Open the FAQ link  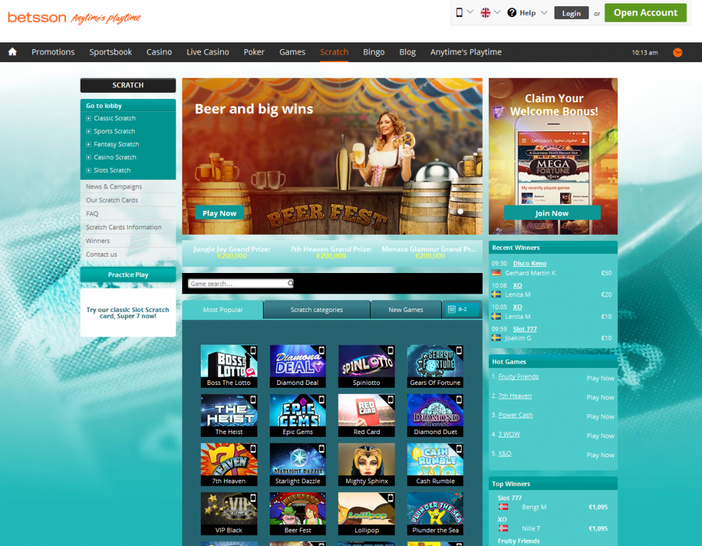92,214
